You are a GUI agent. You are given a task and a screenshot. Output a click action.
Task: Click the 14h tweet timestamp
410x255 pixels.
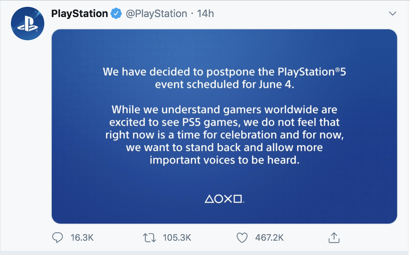tap(206, 14)
